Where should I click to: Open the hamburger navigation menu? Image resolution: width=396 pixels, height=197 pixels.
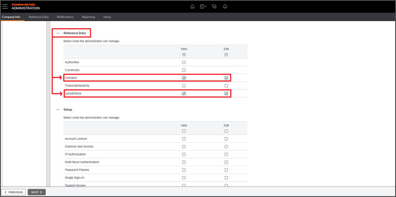tap(5, 6)
